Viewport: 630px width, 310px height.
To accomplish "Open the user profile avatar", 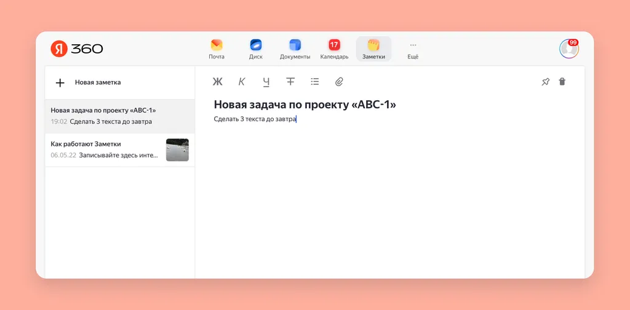I will coord(568,49).
